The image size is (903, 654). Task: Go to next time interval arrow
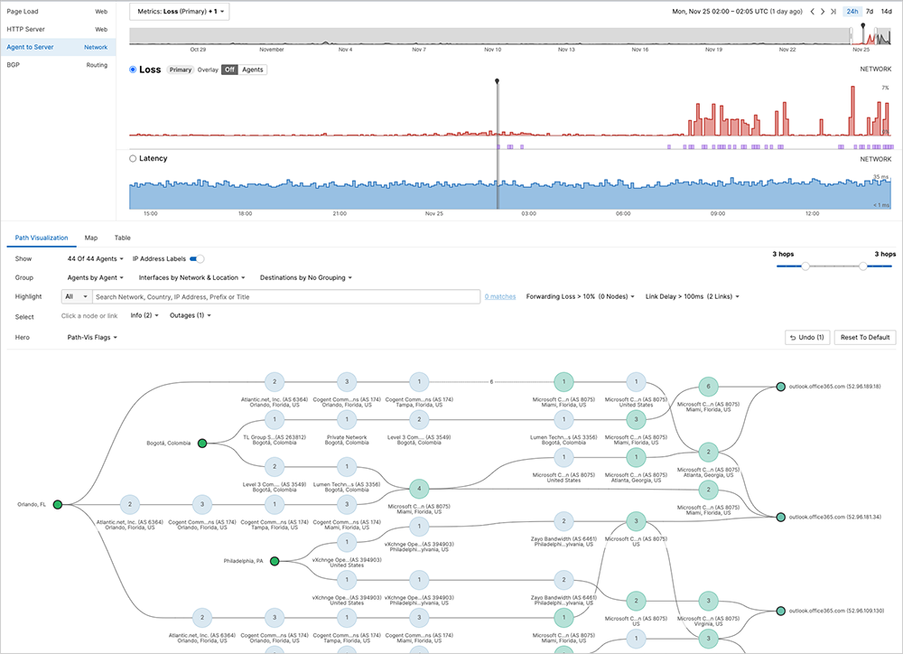click(823, 12)
